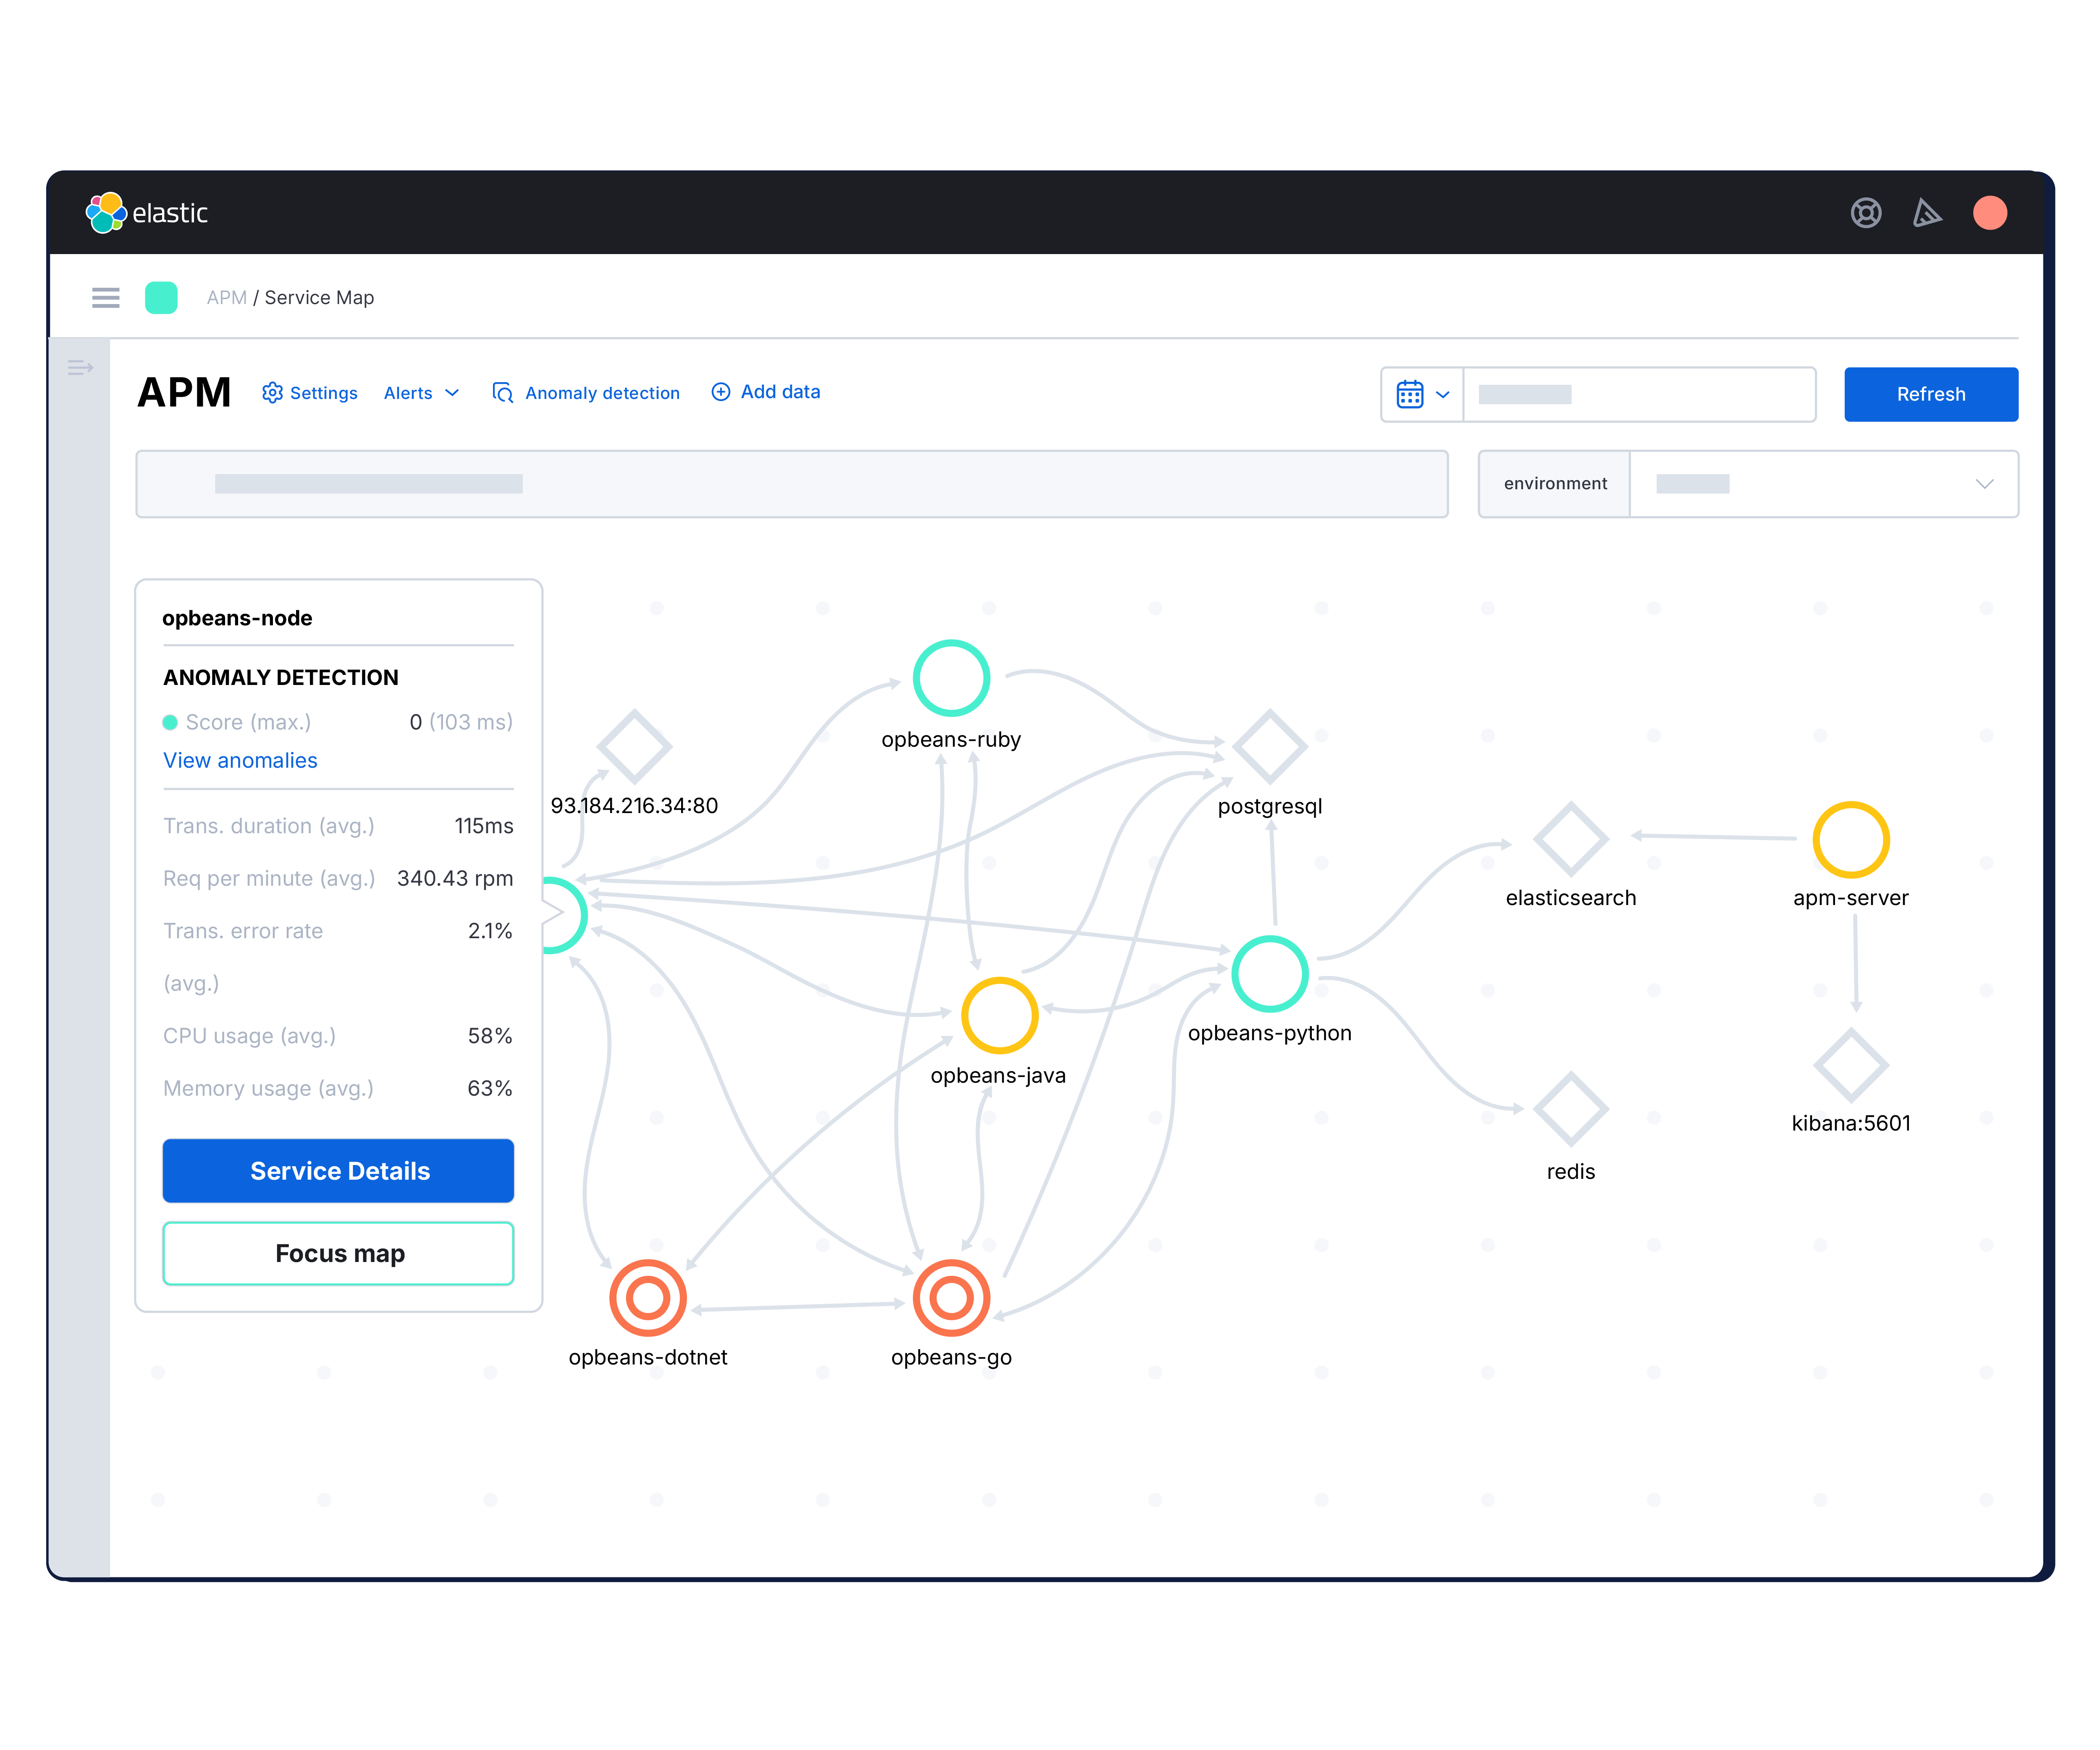The width and height of the screenshot is (2100, 1750).
Task: Click the Focus map button
Action: click(x=338, y=1253)
